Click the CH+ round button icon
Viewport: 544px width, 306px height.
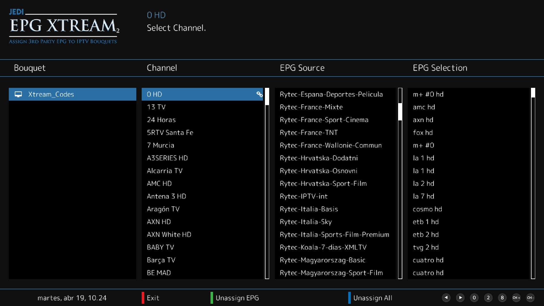coord(516,297)
